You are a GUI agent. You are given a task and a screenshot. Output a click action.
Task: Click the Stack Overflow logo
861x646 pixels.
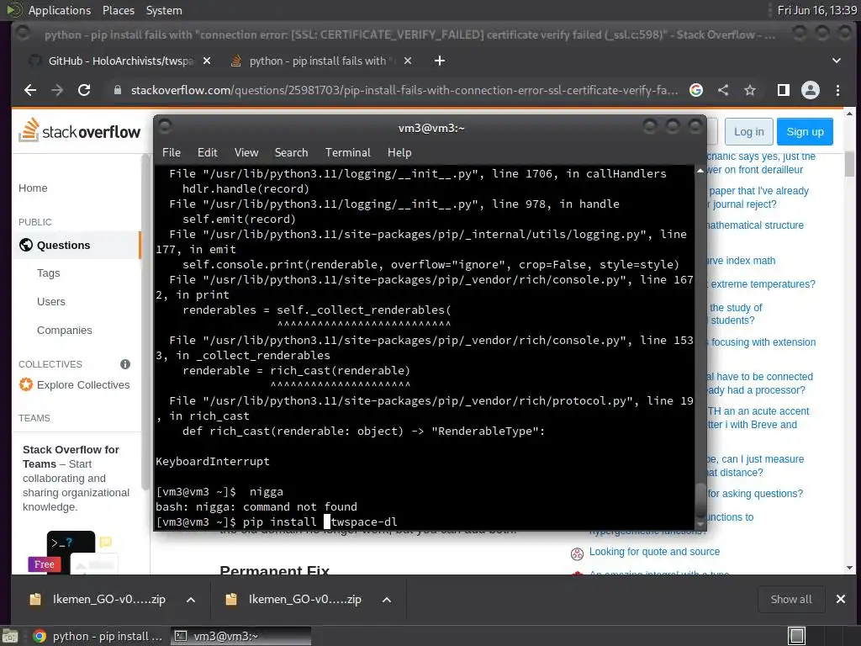click(x=80, y=130)
